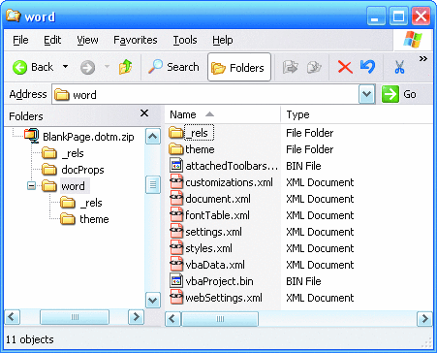This screenshot has width=437, height=353.
Task: Click the Cut scissors icon
Action: click(x=399, y=67)
